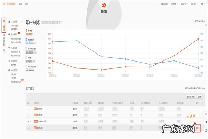Click the lightbulb tips icon on right edge
The image size is (208, 139).
point(206,25)
